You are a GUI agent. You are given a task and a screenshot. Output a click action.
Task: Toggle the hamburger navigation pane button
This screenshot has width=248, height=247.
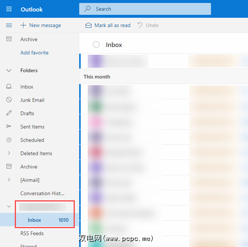coord(9,25)
